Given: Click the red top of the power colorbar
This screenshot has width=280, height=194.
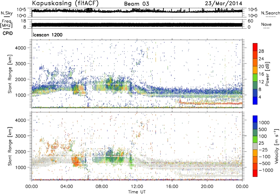Looking at the screenshot, I should click(x=255, y=47).
